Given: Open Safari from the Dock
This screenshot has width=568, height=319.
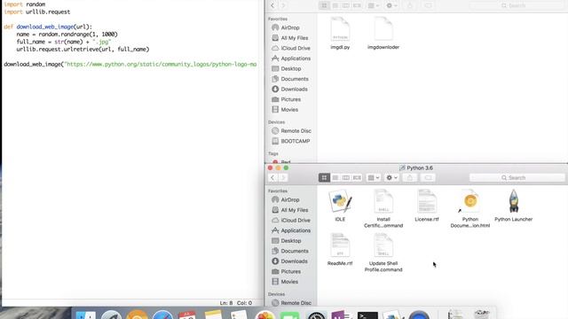Looking at the screenshot, I should click(x=162, y=315).
